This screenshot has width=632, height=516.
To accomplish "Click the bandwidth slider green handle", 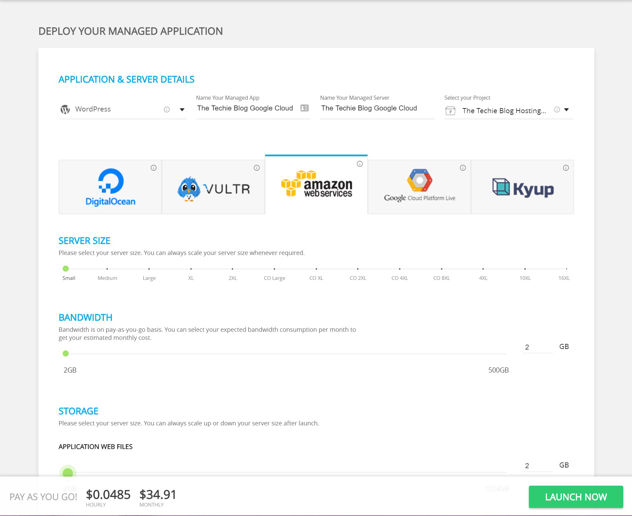I will [66, 353].
